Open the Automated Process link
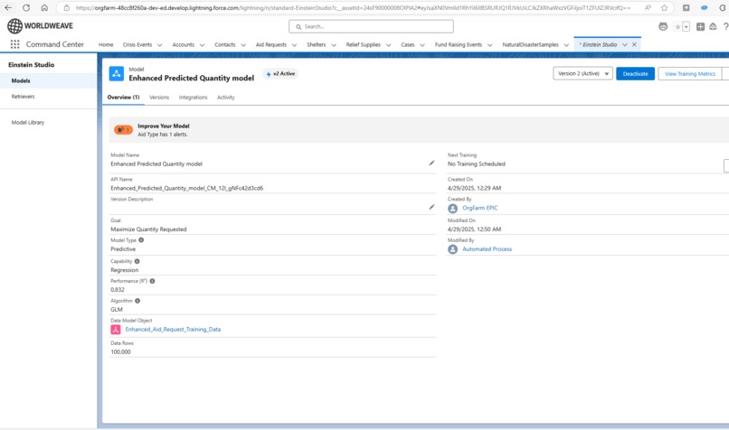 coord(487,249)
